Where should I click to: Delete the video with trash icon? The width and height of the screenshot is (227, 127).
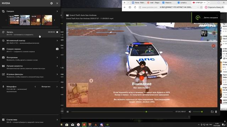coord(216,112)
